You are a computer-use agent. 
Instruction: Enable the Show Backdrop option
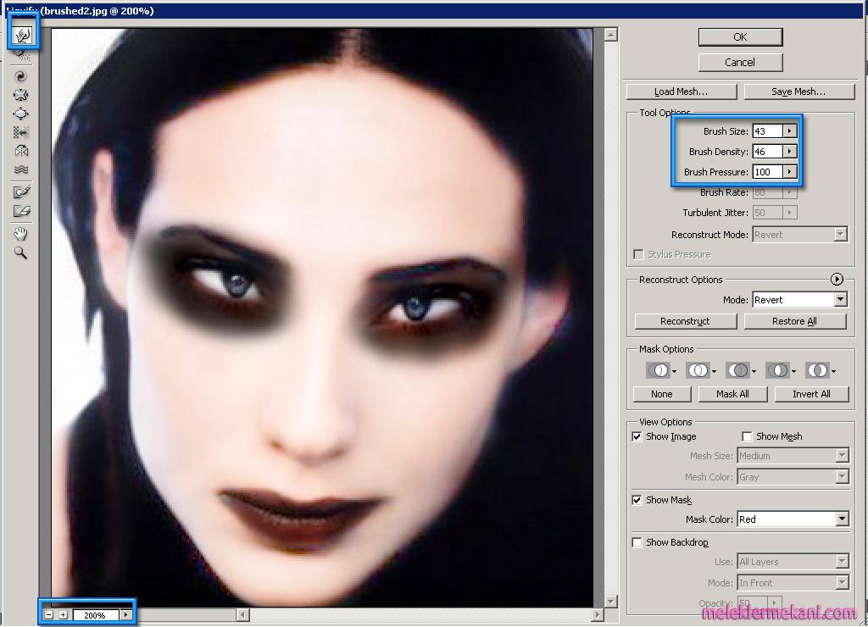click(637, 541)
